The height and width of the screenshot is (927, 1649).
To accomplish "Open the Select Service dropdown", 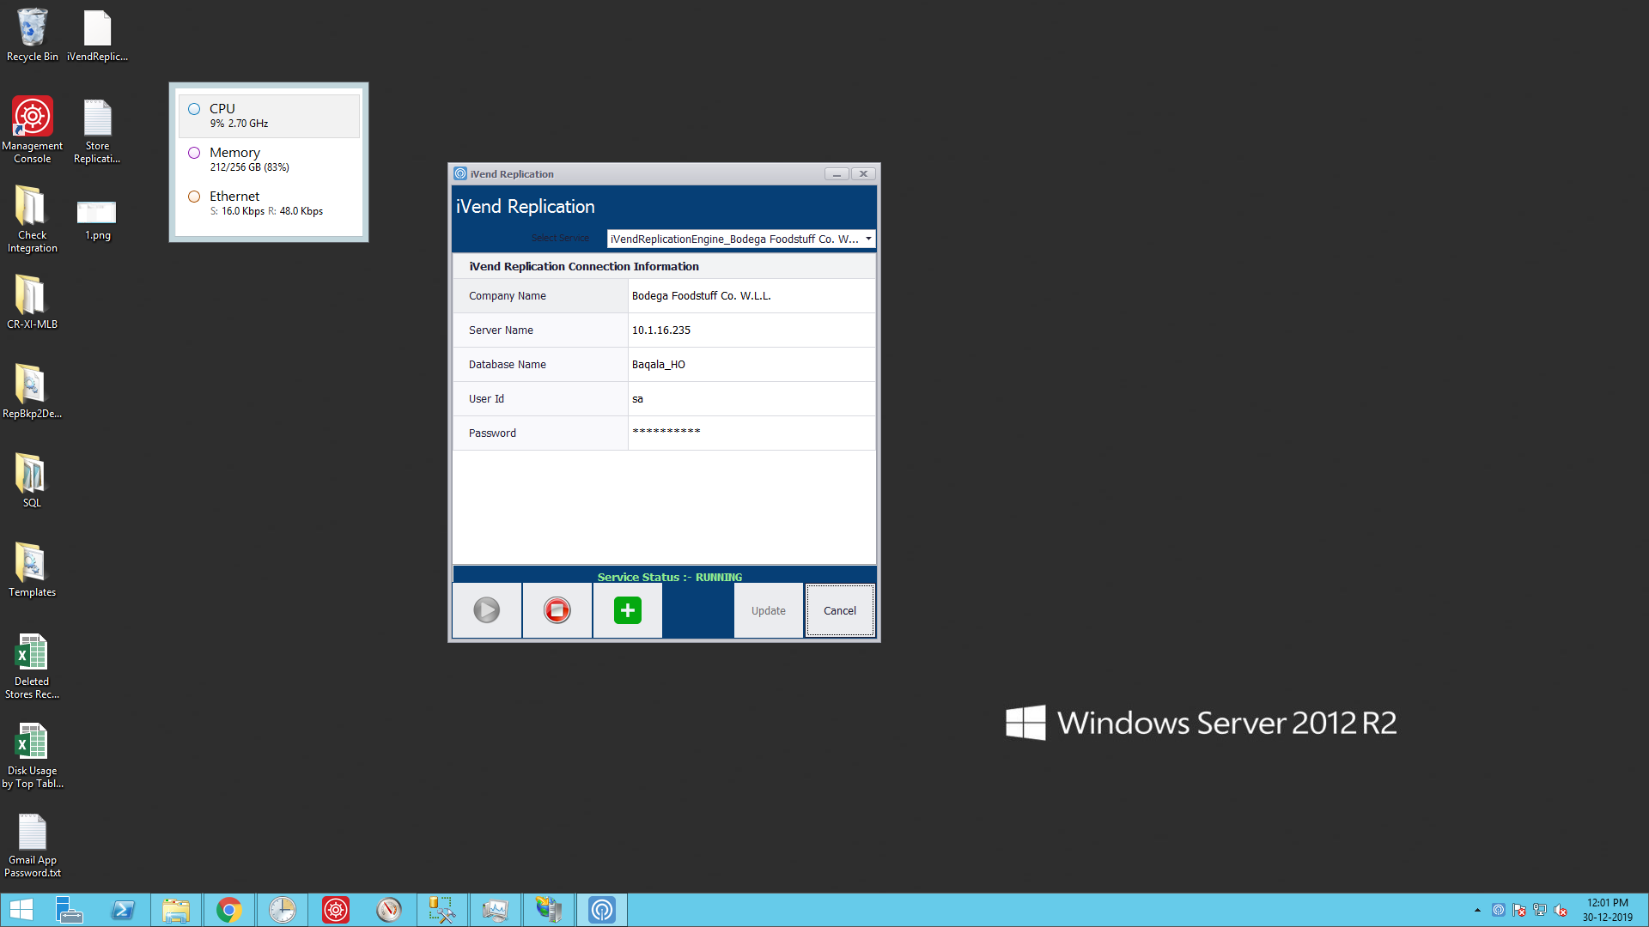I will coord(868,239).
